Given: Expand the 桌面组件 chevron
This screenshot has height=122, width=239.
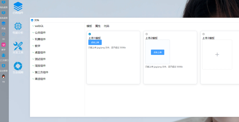Looking at the screenshot, I should tap(33, 52).
